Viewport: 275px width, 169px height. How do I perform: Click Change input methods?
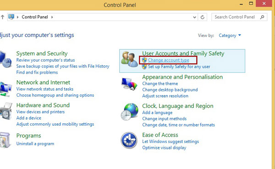click(x=165, y=119)
